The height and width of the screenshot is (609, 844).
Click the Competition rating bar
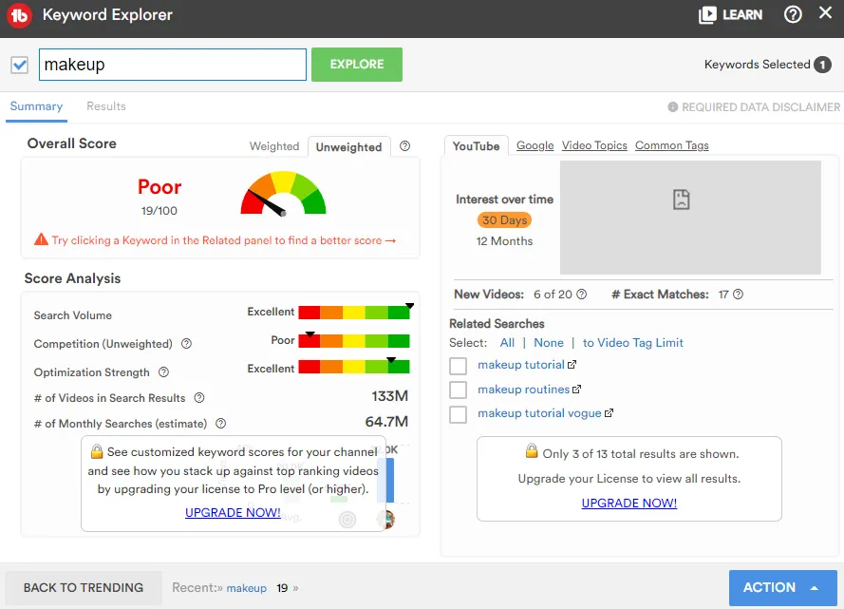coord(354,340)
